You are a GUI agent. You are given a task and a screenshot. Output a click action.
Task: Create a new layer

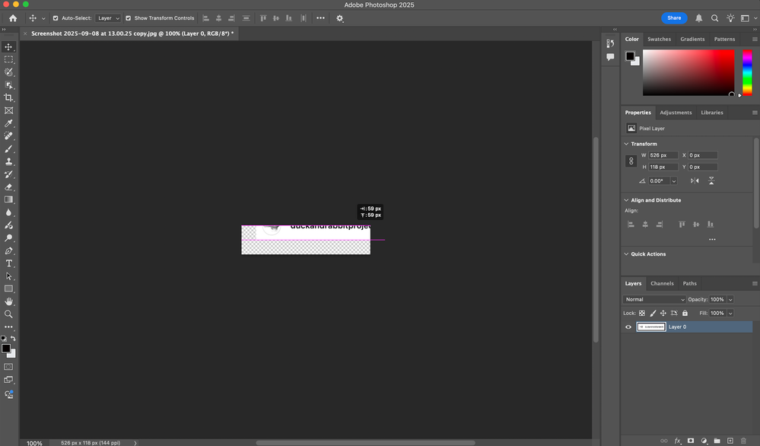click(x=730, y=441)
